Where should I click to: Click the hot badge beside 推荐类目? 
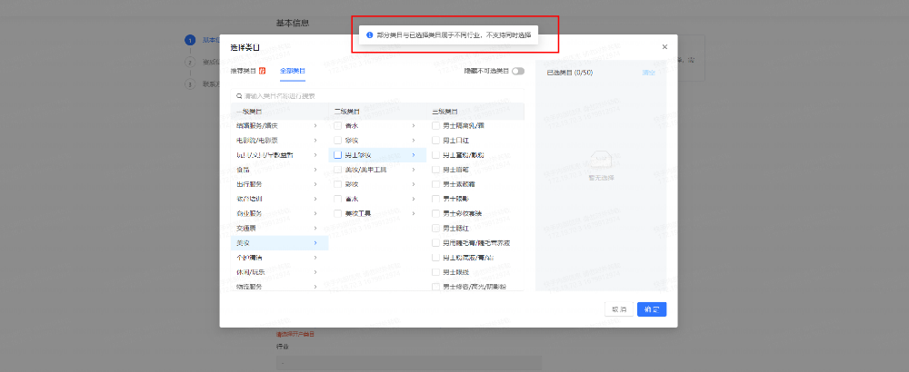coord(262,71)
